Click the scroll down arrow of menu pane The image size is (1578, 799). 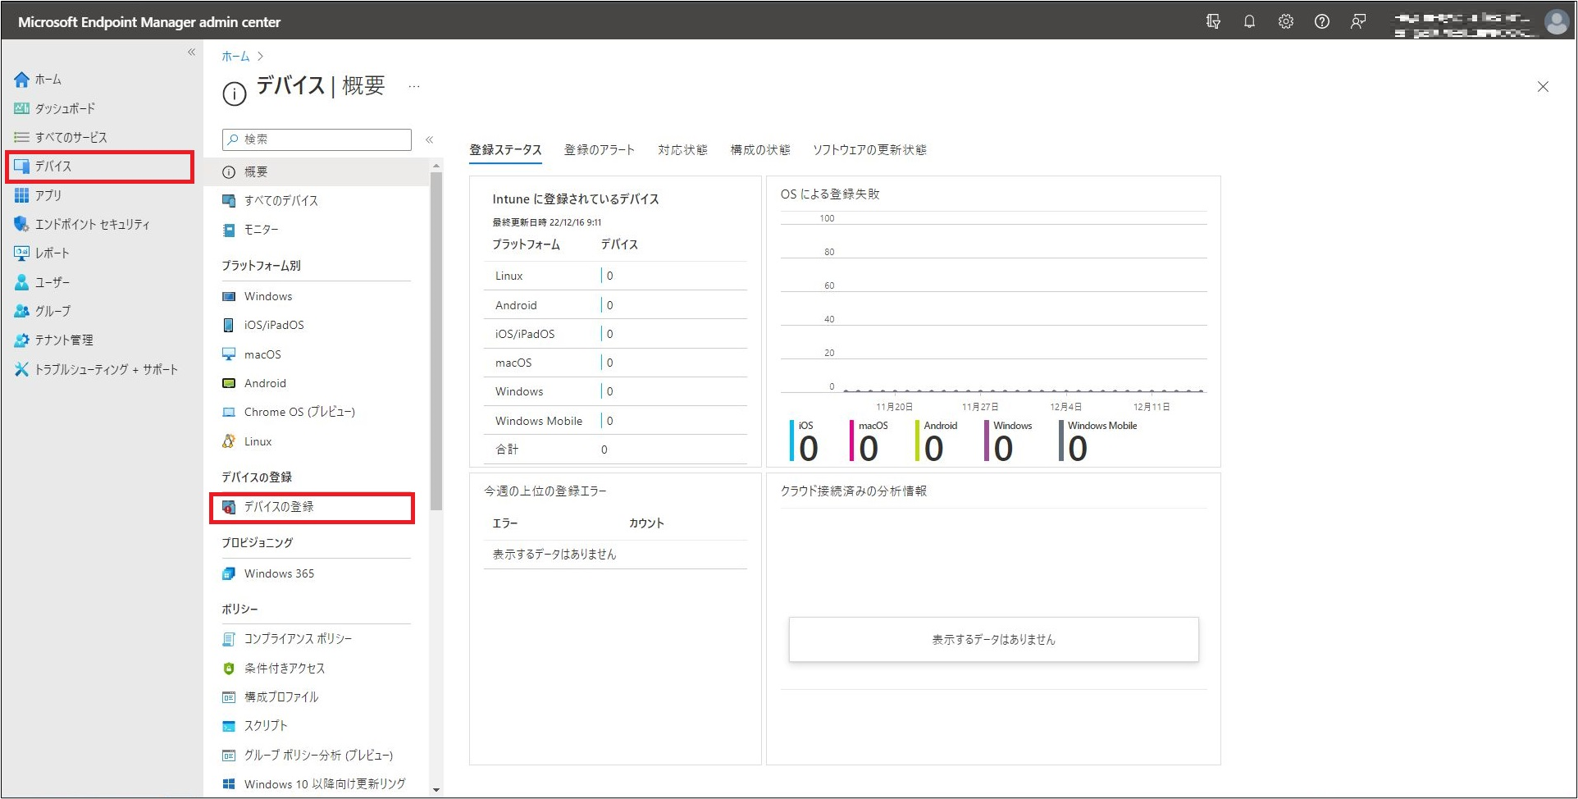click(x=436, y=790)
